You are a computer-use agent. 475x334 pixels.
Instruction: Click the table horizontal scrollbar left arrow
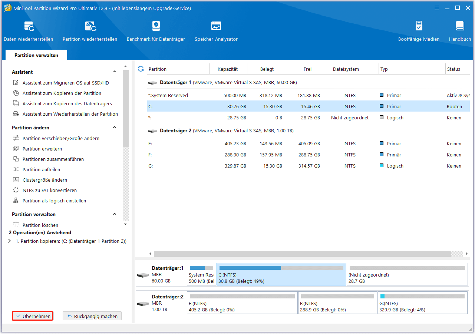(x=150, y=254)
